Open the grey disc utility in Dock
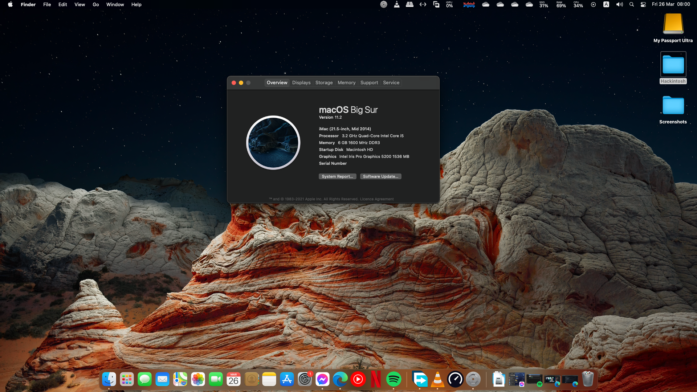697x392 pixels. point(473,380)
